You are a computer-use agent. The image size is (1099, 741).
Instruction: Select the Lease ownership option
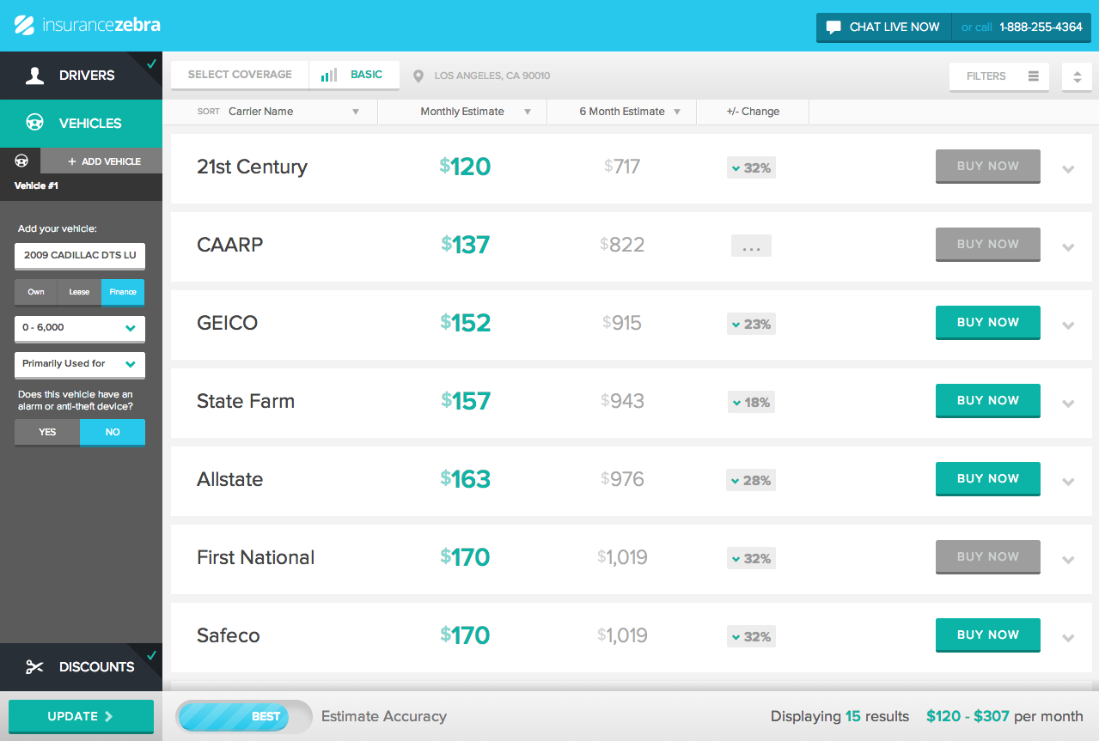79,292
